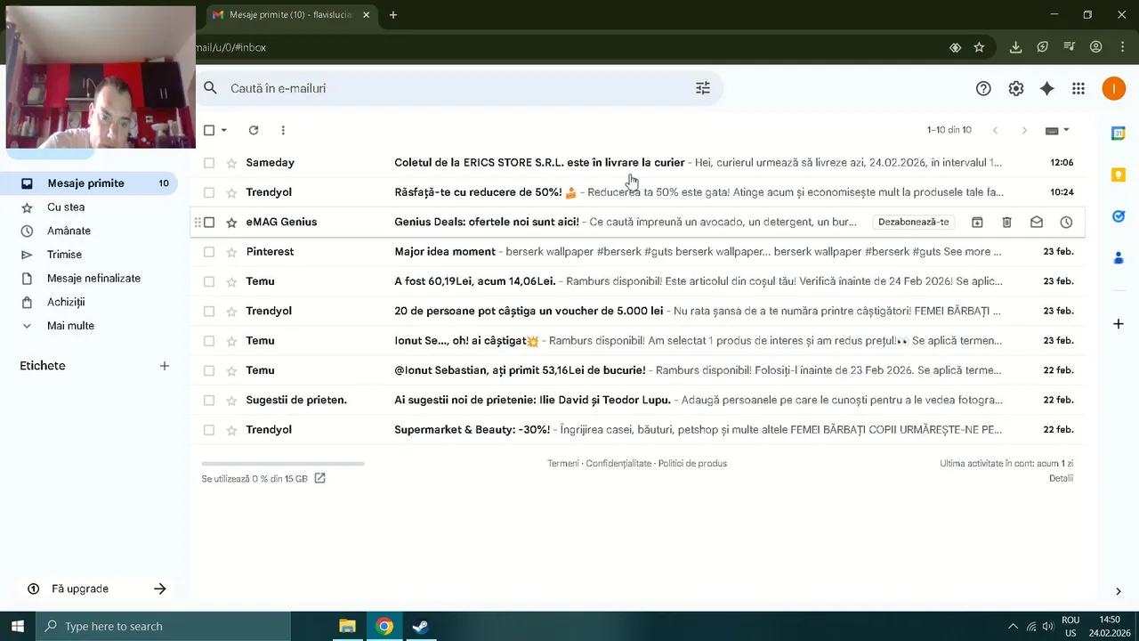Delete the eMAG Genius email
1139x641 pixels.
[1006, 222]
